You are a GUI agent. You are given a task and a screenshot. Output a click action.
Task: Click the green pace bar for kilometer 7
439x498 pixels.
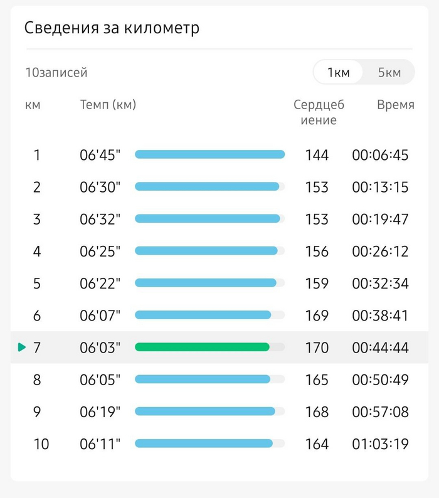(x=202, y=347)
